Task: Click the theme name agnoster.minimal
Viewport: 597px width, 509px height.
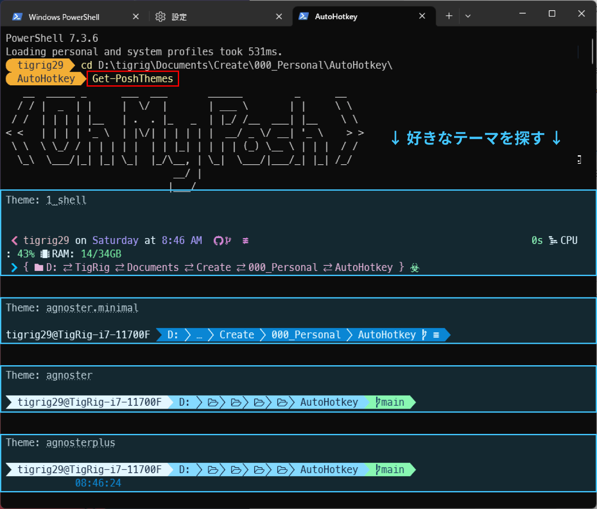Action: (92, 308)
